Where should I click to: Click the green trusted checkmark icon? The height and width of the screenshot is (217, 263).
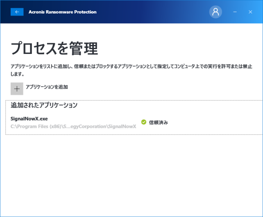pos(144,122)
